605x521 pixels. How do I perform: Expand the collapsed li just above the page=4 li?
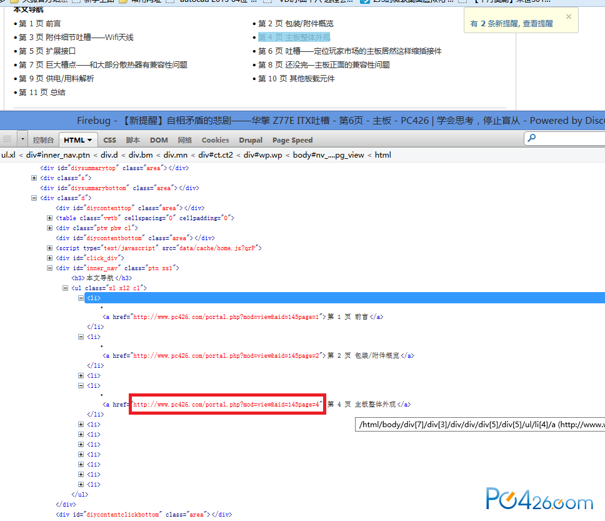click(81, 375)
